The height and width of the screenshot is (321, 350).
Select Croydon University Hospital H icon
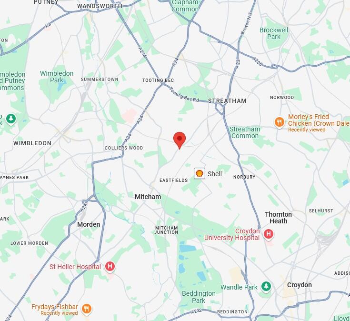point(268,234)
